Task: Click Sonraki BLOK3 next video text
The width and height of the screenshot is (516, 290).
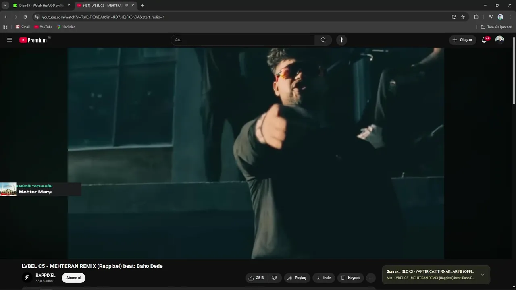Action: click(x=431, y=271)
